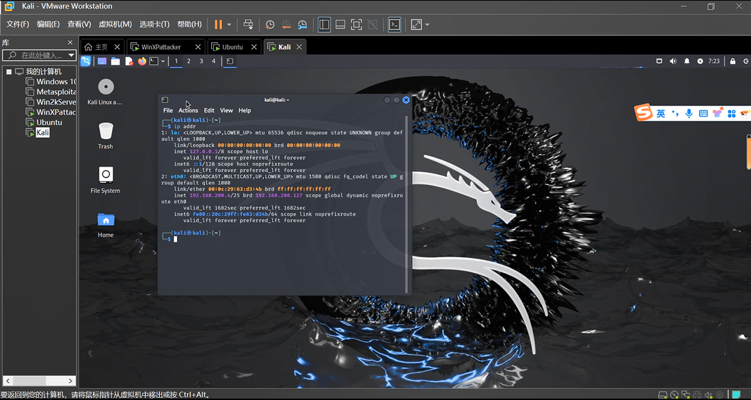Click the terminal window button in panel

(x=230, y=61)
